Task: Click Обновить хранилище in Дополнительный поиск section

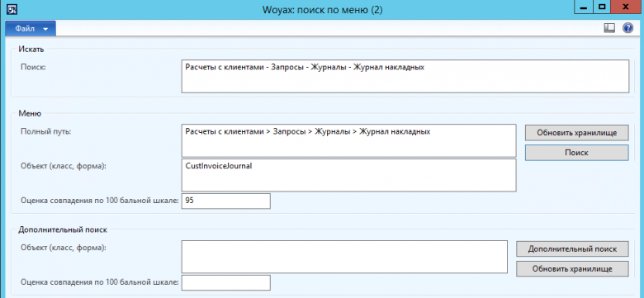Action: tap(572, 269)
